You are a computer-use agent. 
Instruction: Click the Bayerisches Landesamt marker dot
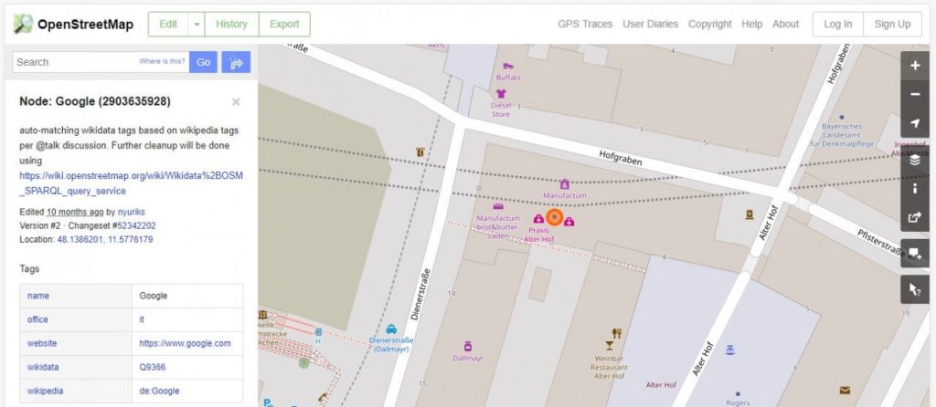[x=842, y=118]
